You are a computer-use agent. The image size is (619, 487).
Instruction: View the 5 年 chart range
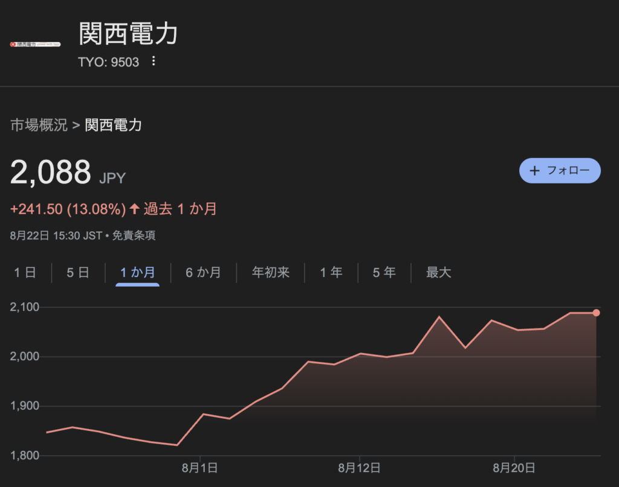click(x=384, y=272)
